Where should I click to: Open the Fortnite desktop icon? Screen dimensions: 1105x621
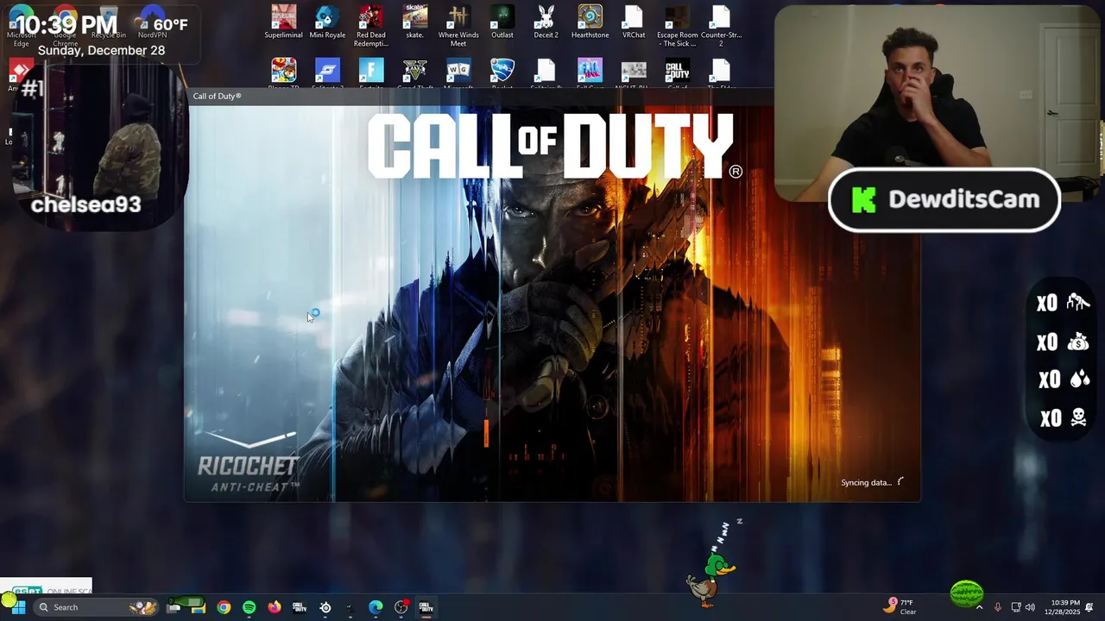(371, 72)
